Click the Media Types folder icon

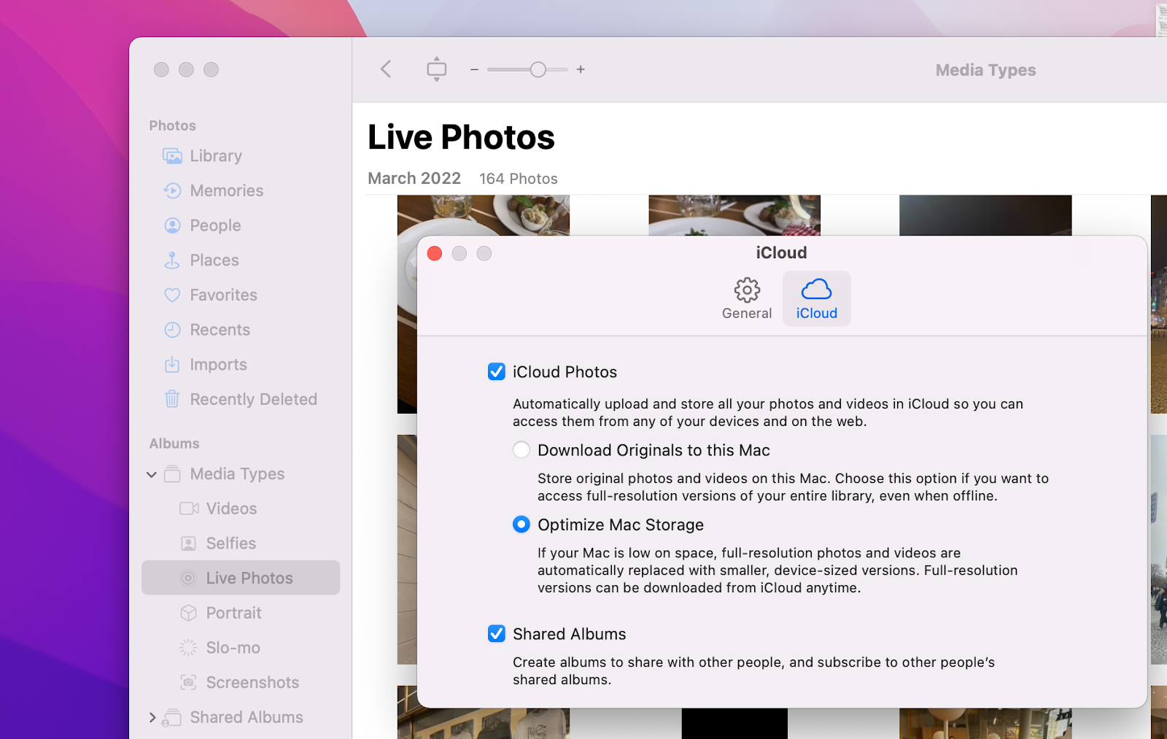pyautogui.click(x=172, y=474)
